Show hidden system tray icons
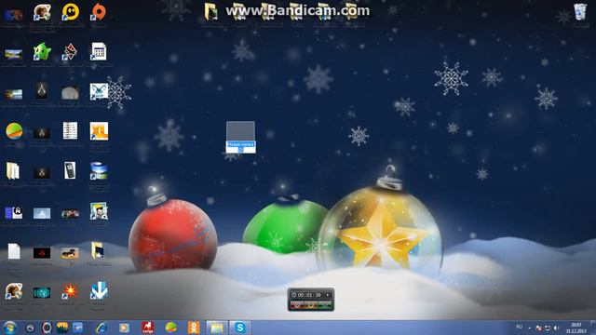This screenshot has height=335, width=596. pyautogui.click(x=530, y=328)
